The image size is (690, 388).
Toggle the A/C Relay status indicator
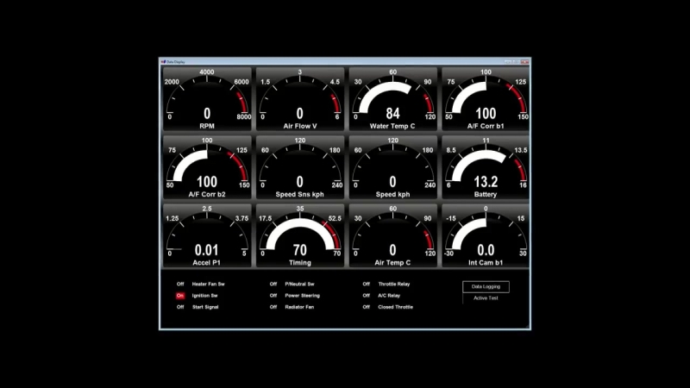tap(367, 295)
